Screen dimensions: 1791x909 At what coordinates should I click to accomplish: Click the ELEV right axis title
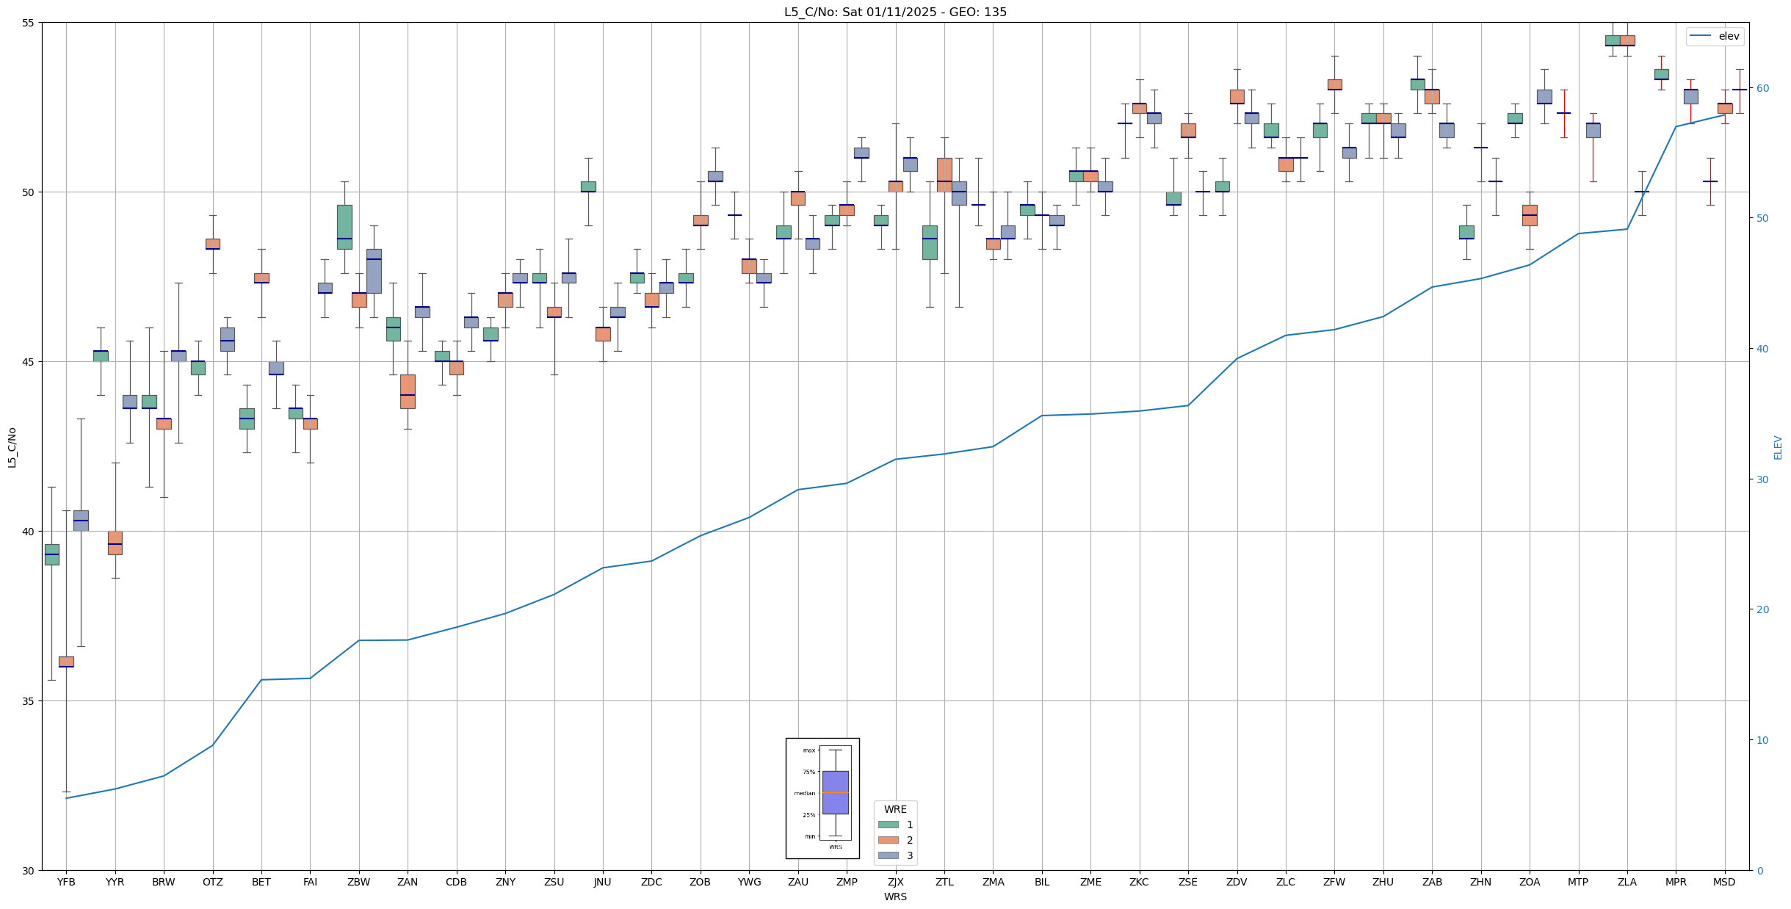tap(1778, 446)
